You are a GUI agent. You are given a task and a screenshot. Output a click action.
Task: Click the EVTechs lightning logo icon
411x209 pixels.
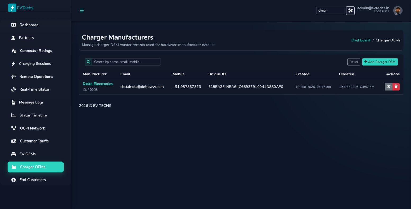click(12, 8)
